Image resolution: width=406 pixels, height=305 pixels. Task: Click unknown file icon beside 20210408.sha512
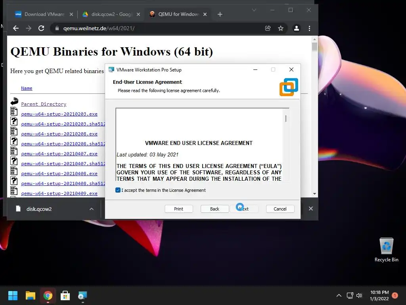[14, 181]
